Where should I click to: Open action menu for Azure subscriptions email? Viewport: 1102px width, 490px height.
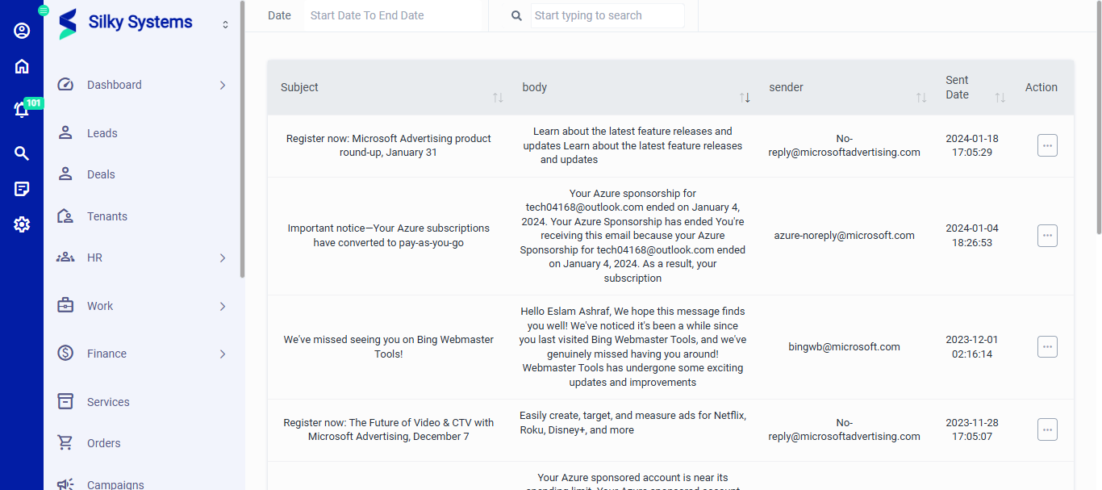tap(1047, 236)
